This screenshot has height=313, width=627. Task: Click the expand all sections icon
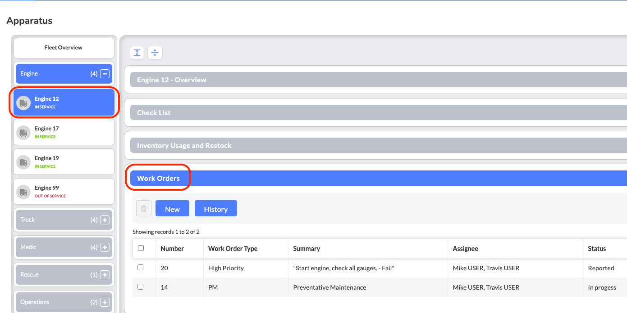click(x=137, y=53)
